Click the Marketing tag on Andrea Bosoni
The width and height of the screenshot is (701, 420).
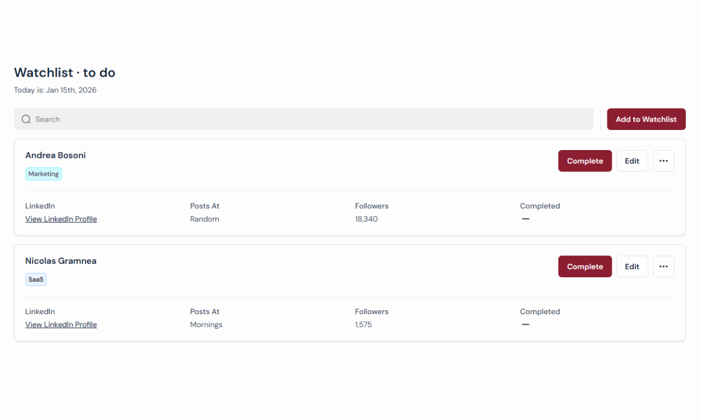[x=43, y=174]
